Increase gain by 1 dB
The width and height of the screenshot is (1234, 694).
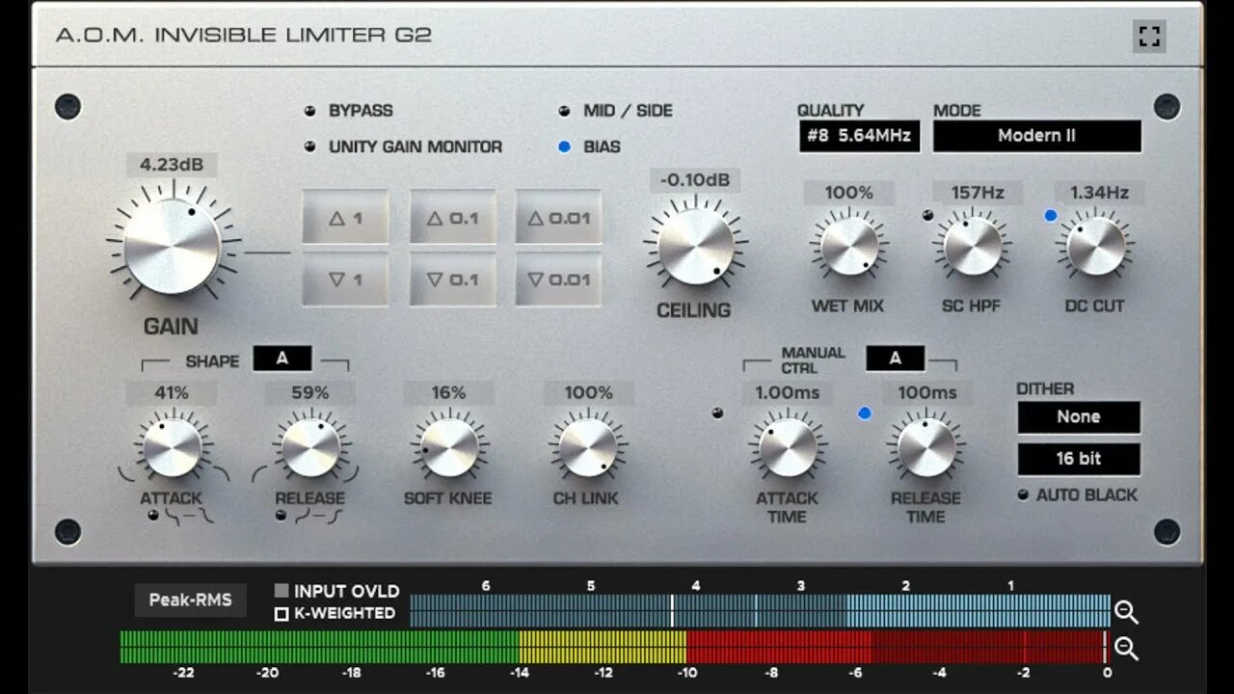point(345,218)
